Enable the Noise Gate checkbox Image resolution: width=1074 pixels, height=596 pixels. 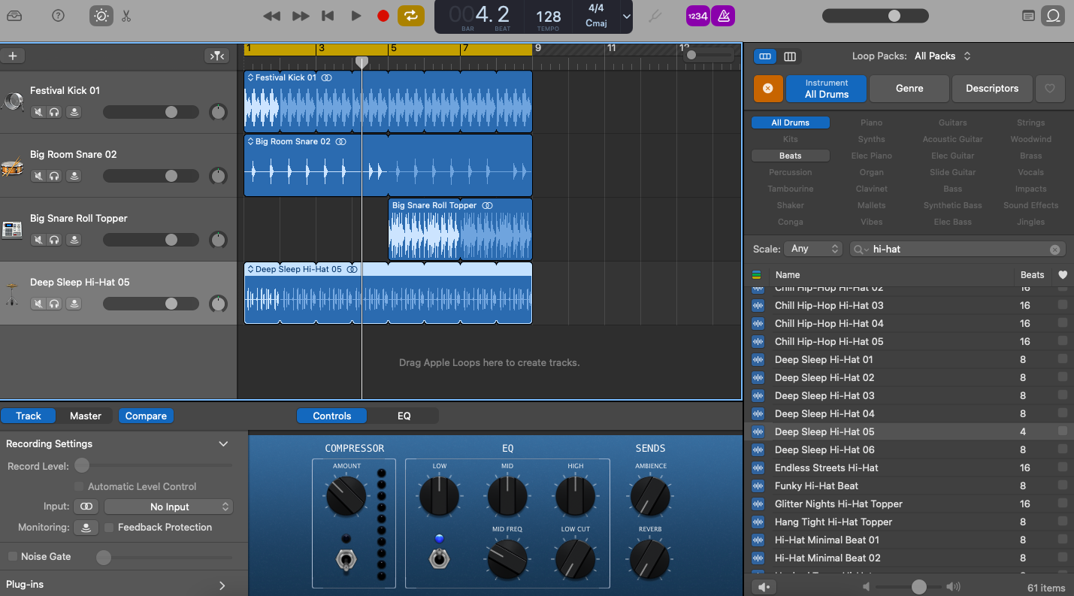[x=13, y=556]
